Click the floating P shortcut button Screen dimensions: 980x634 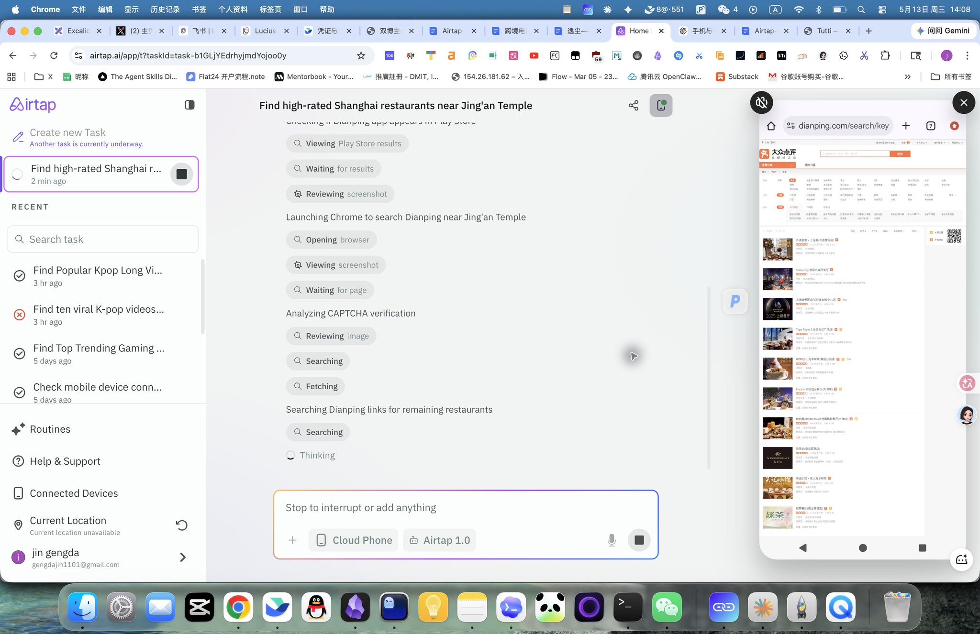(x=735, y=301)
